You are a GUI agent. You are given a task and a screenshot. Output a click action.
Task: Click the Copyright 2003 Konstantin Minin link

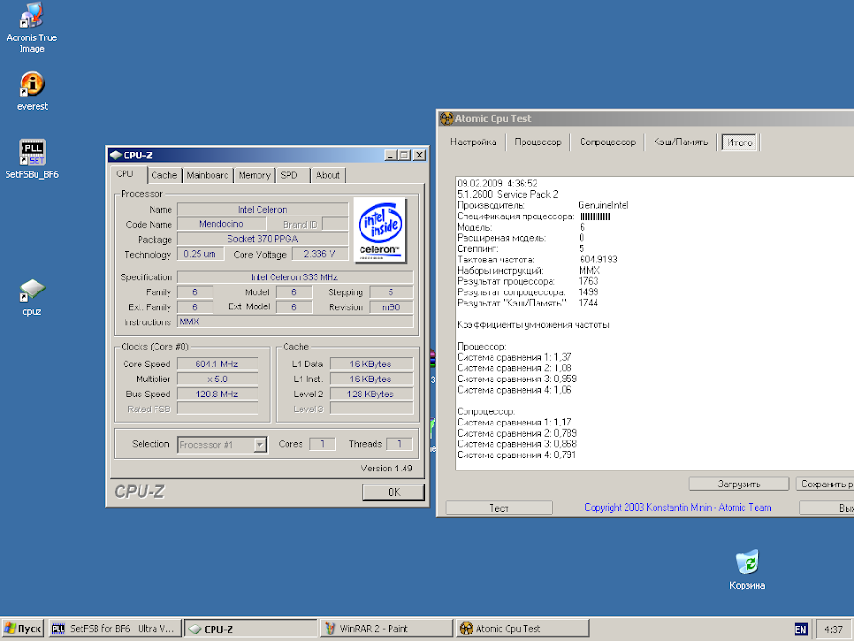(x=678, y=508)
